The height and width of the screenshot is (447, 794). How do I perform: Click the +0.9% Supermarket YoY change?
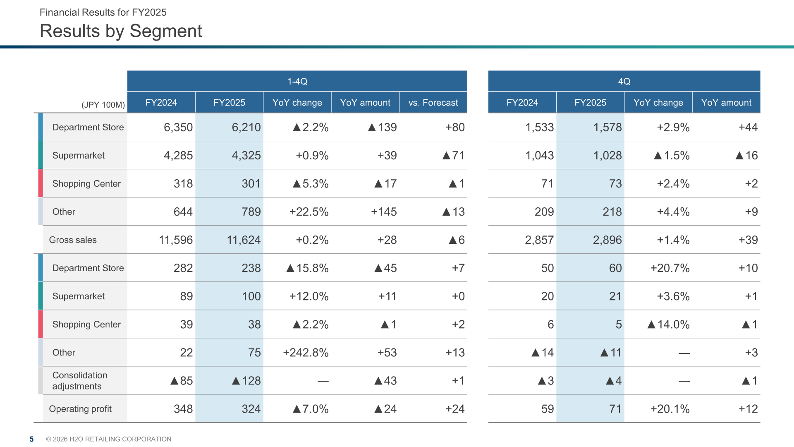click(312, 156)
